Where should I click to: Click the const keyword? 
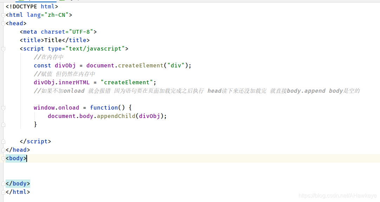[42, 65]
